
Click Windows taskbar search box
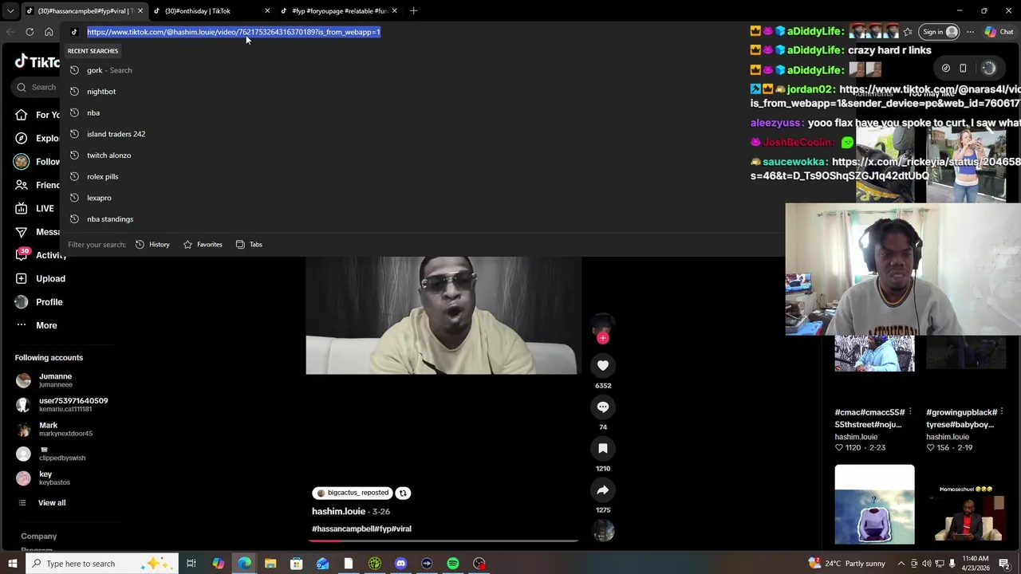pos(102,564)
